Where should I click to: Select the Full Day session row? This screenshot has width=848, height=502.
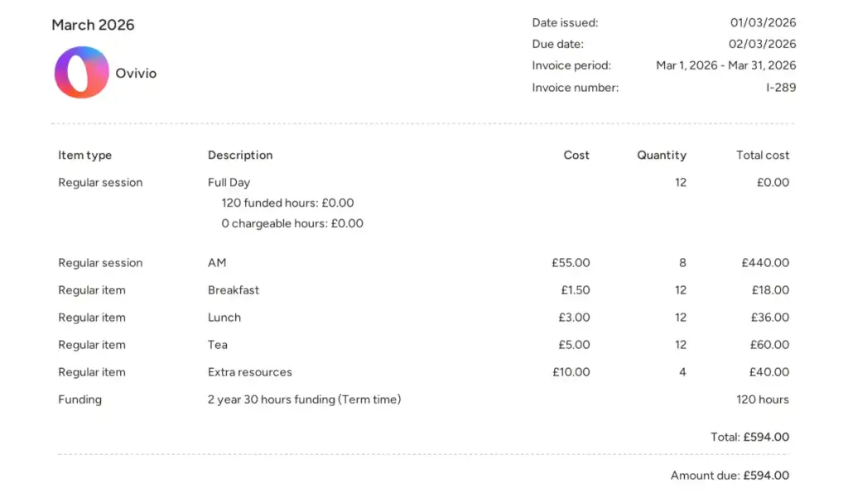click(229, 182)
